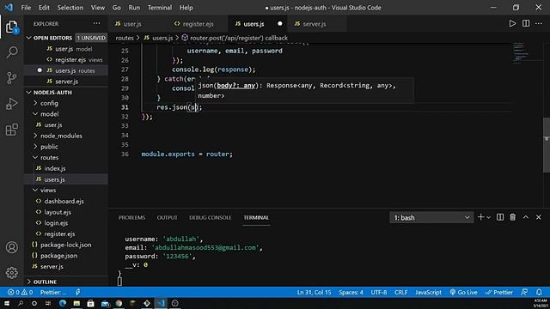Open login.ejs in the explorer
The width and height of the screenshot is (550, 309).
66,223
